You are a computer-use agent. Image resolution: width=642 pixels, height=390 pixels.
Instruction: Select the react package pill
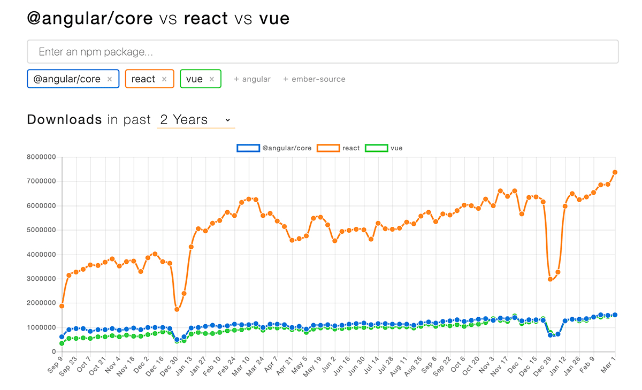click(143, 79)
